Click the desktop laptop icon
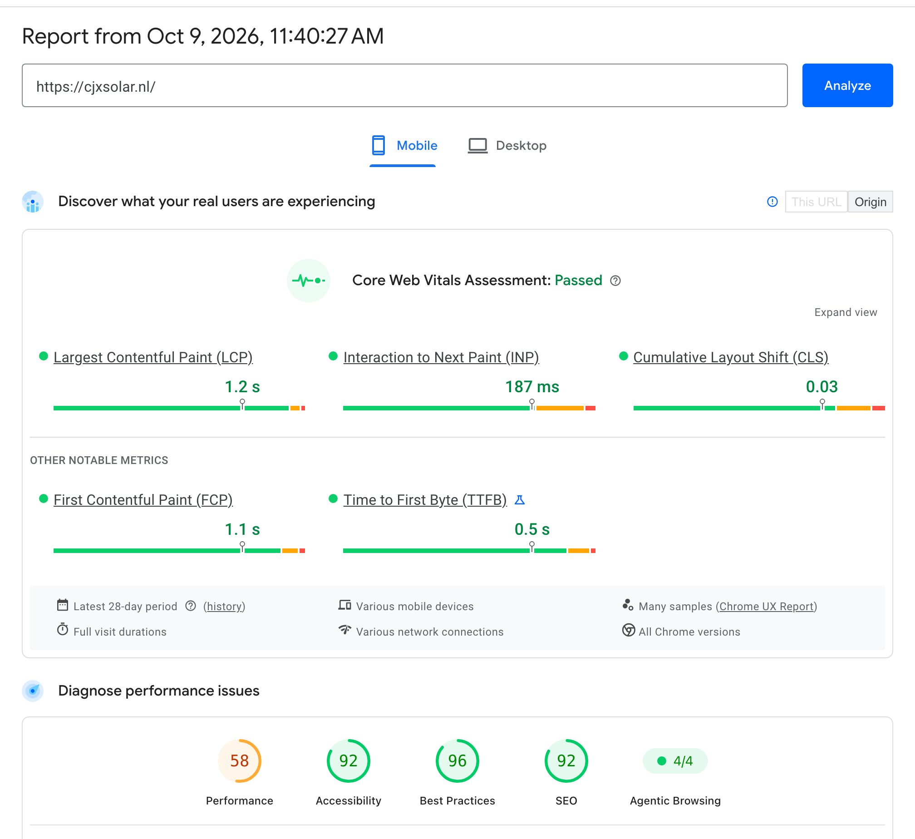Viewport: 915px width, 839px height. [x=477, y=146]
